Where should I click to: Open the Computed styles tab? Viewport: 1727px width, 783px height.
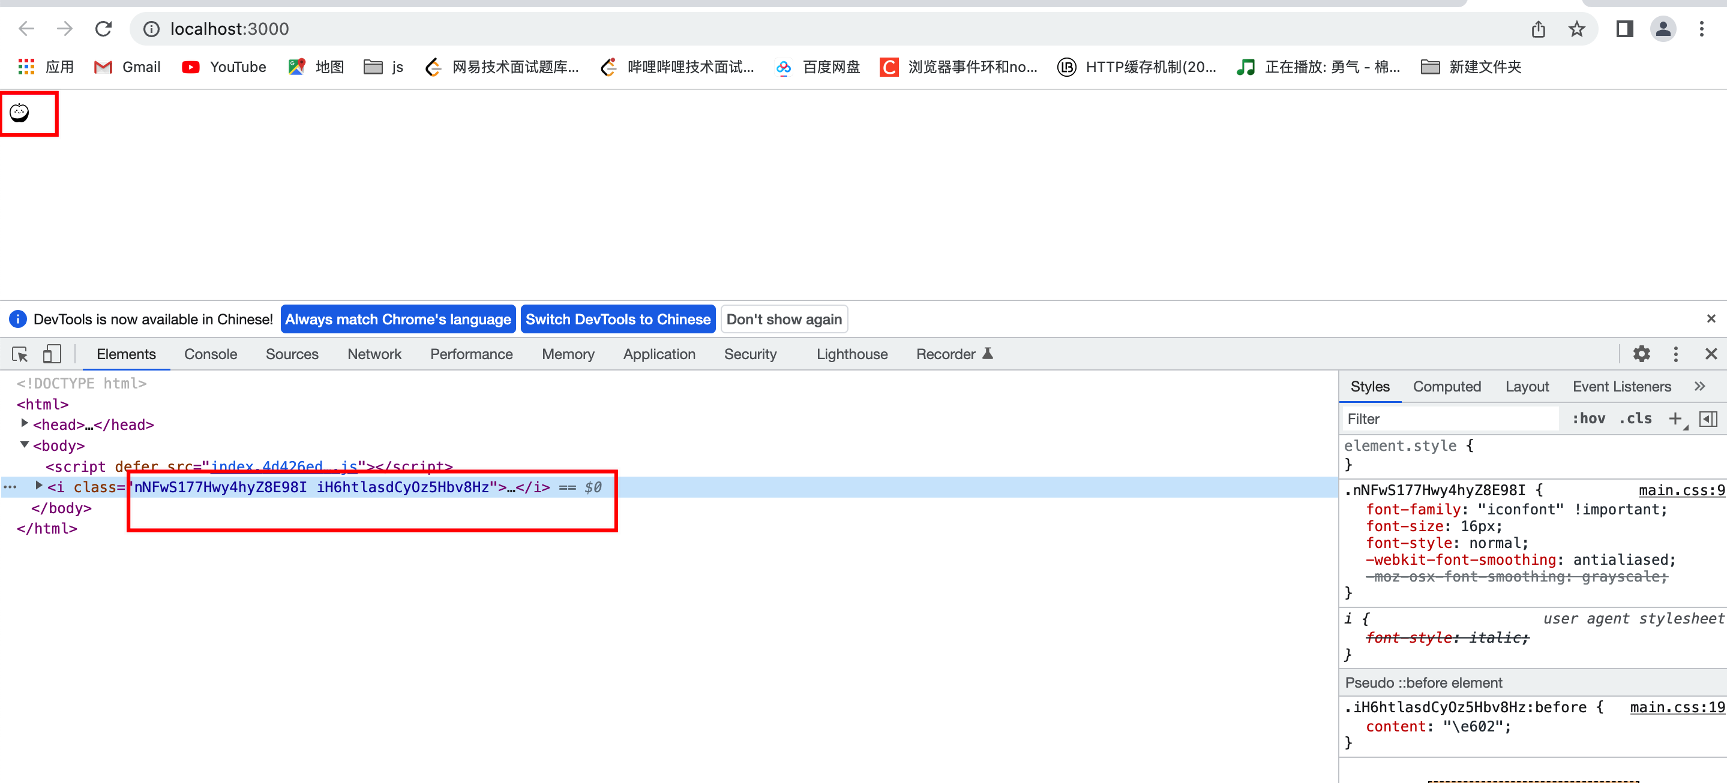[x=1446, y=387]
